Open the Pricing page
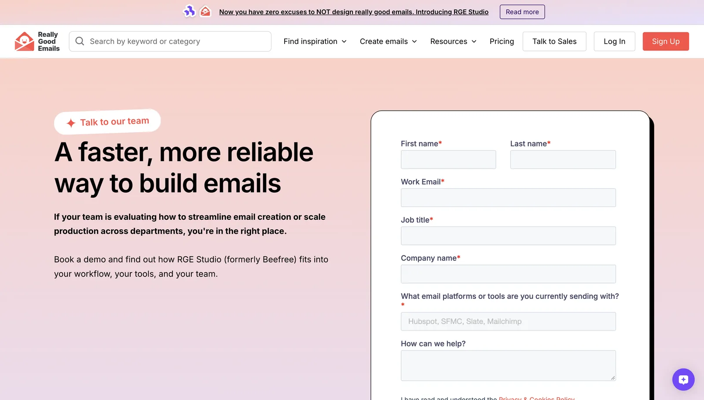Screen dimensions: 704x400 502,41
